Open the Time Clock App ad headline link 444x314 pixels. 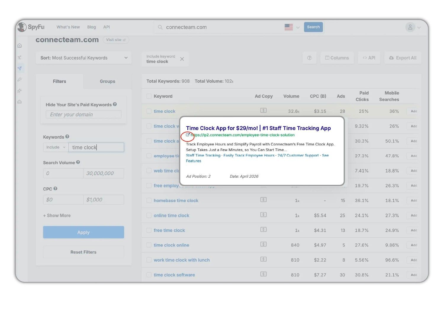tap(258, 128)
